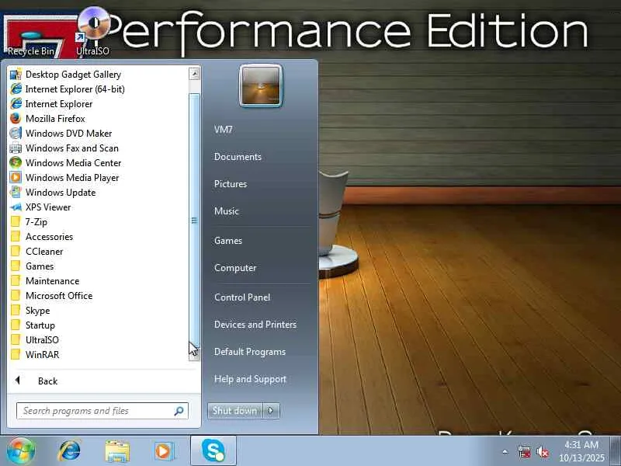Screen dimensions: 621x466
Task: Show hidden tray icons arrow
Action: [x=505, y=452]
